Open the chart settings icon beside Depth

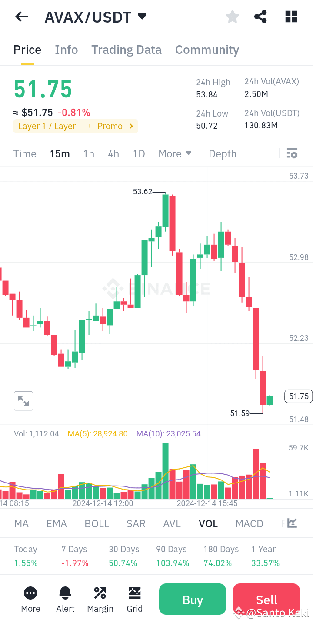point(292,153)
